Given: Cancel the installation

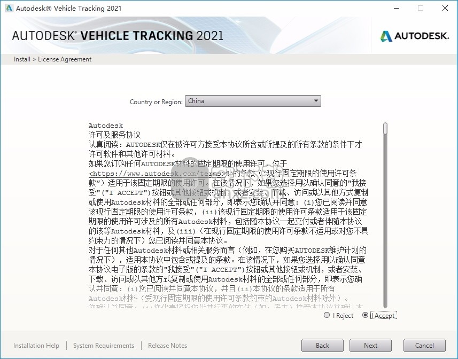Looking at the screenshot, I should click(424, 345).
